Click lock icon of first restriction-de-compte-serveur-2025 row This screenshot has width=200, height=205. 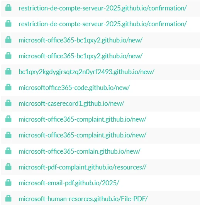coord(8,8)
